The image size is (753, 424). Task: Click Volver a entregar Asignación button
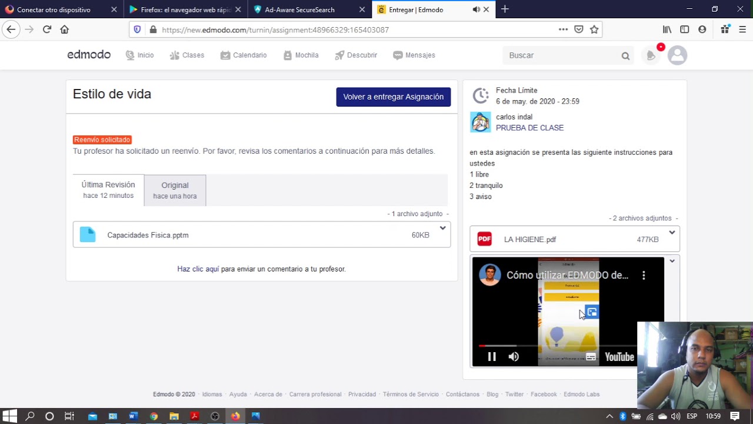[x=394, y=97]
